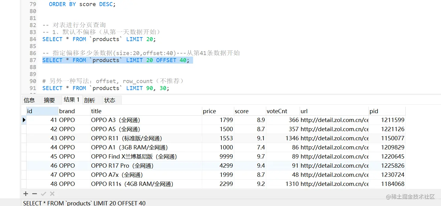Click the score column header
The image size is (441, 206).
250,111
